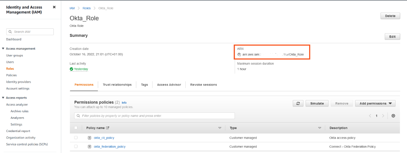The height and width of the screenshot is (153, 407).
Task: Focus the Search IAM field
Action: point(30,32)
